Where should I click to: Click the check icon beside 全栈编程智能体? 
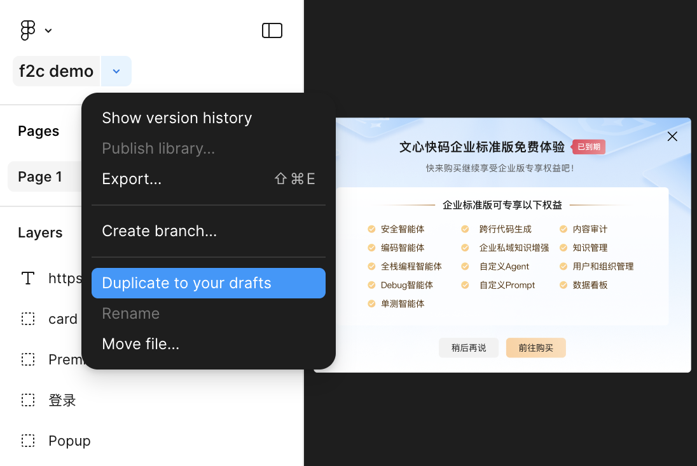371,266
